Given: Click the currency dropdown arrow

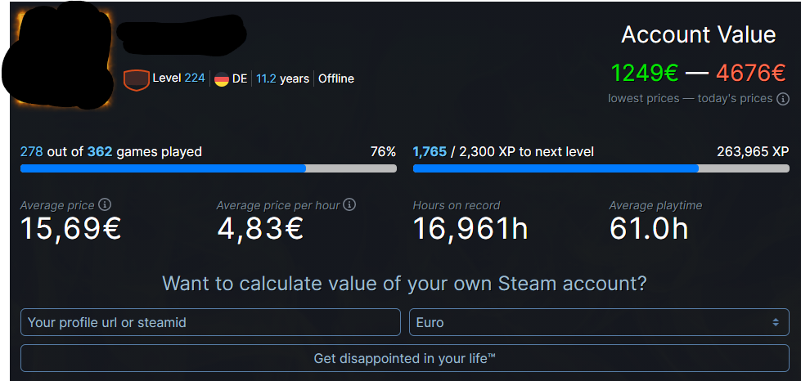Looking at the screenshot, I should coord(776,322).
